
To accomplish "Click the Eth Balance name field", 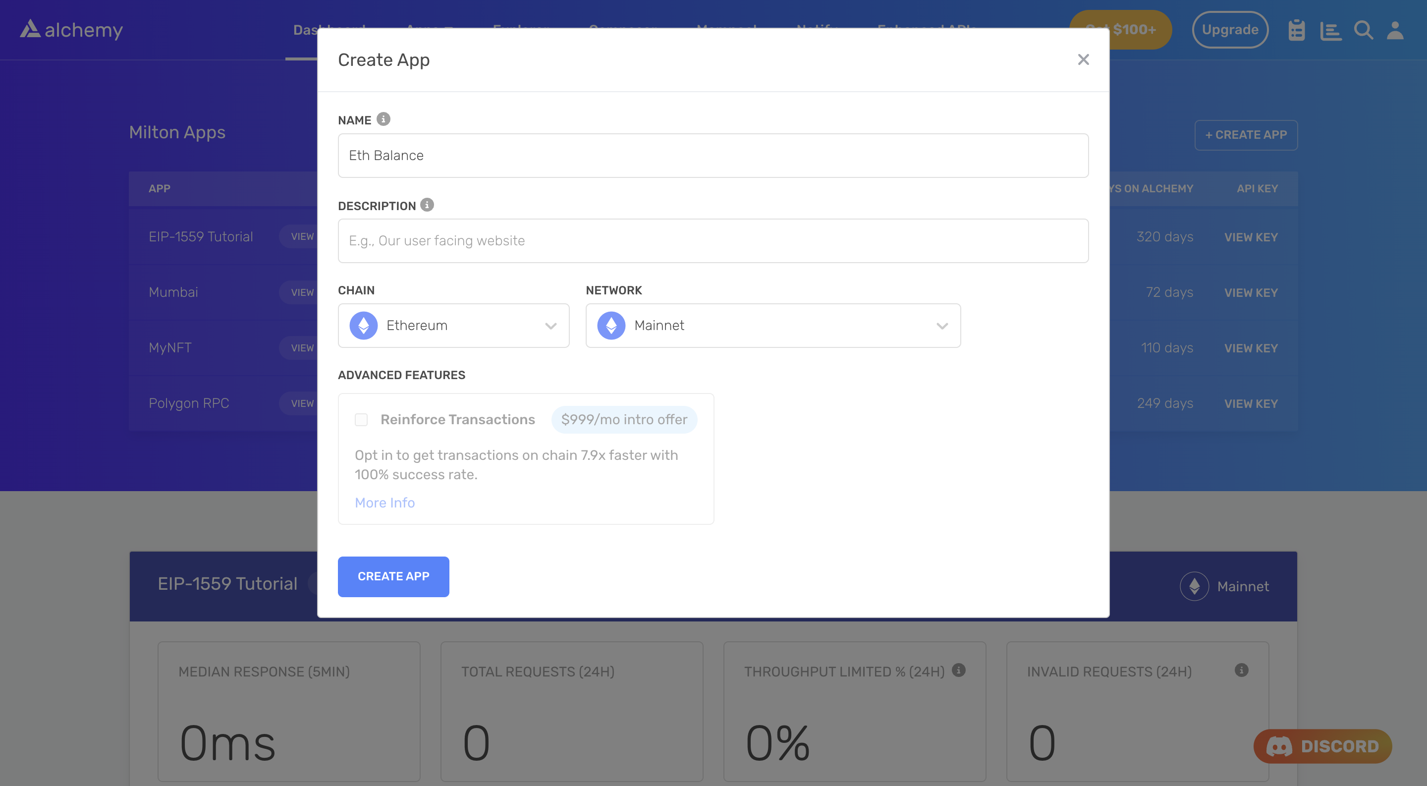I will 713,155.
